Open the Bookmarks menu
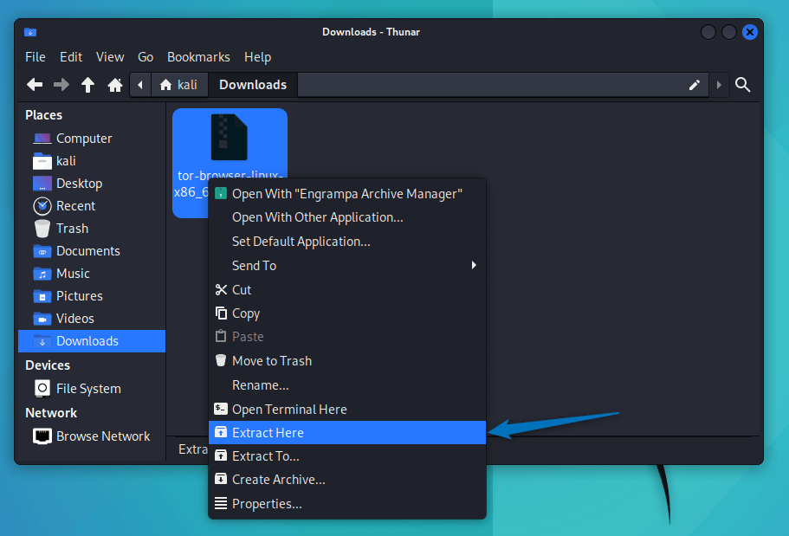The width and height of the screenshot is (789, 536). (x=198, y=56)
